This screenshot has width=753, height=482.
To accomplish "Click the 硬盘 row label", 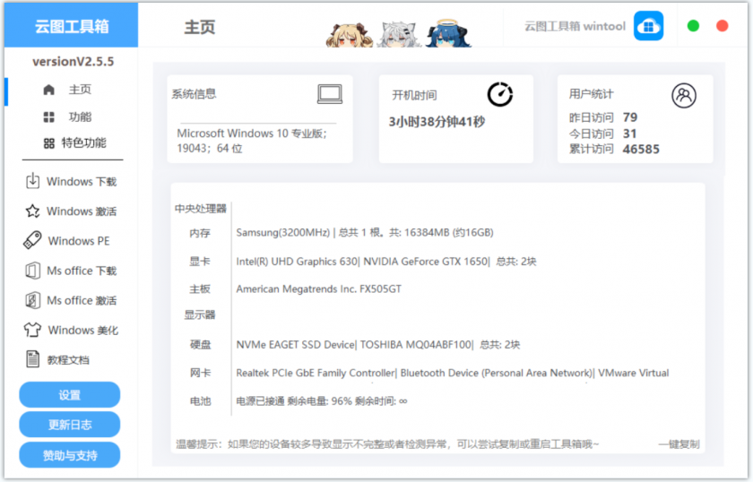I will click(200, 345).
